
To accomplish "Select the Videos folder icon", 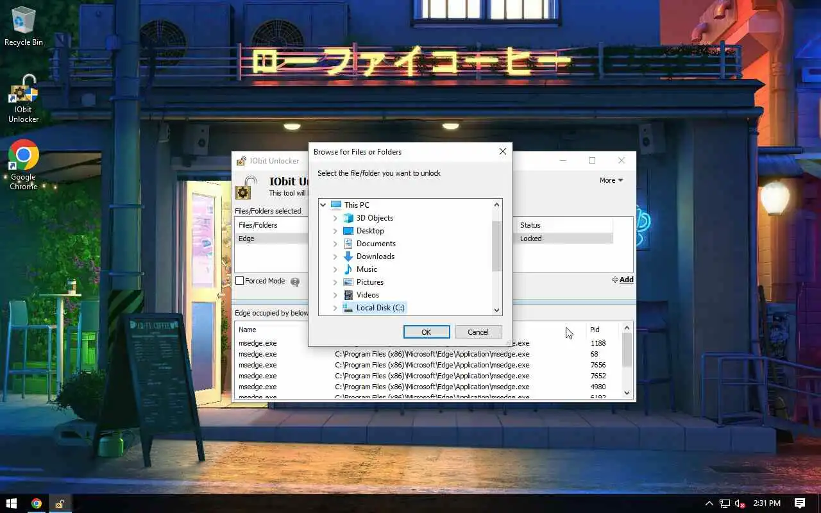I will point(348,295).
